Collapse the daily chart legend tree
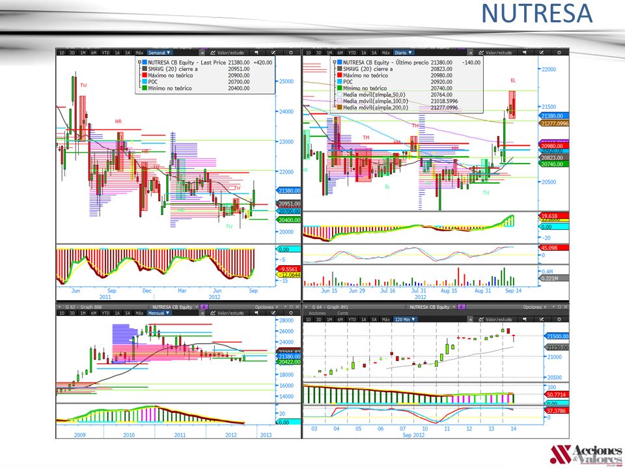Screen dimensions: 625x469 (335, 63)
